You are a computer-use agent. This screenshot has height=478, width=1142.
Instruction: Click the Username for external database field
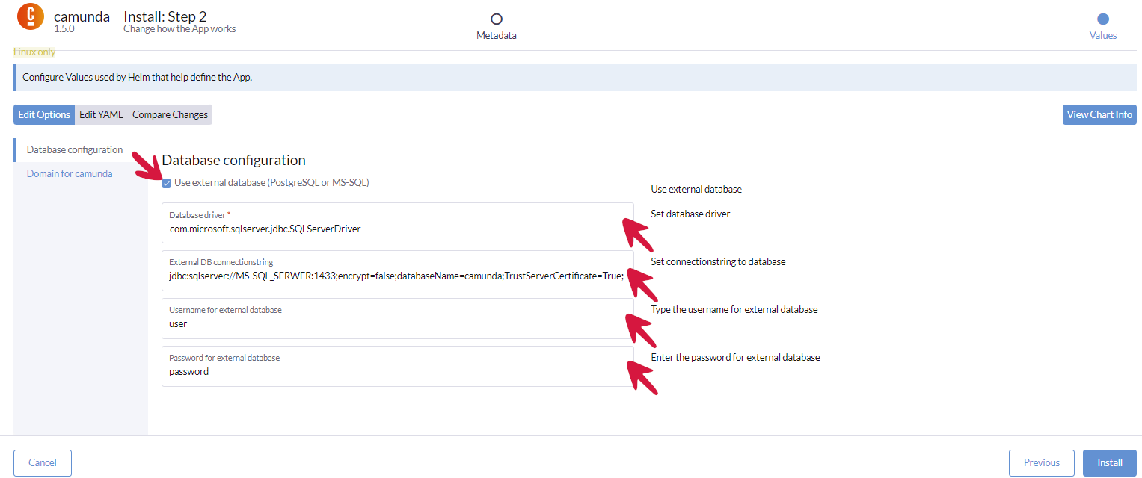click(396, 324)
